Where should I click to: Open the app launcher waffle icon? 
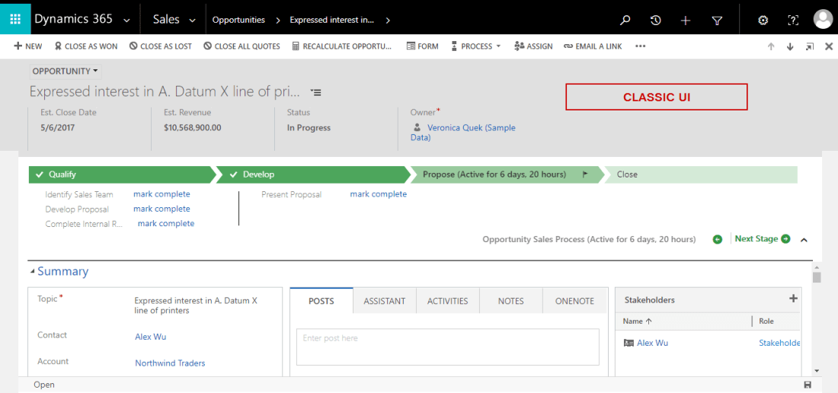pos(15,19)
